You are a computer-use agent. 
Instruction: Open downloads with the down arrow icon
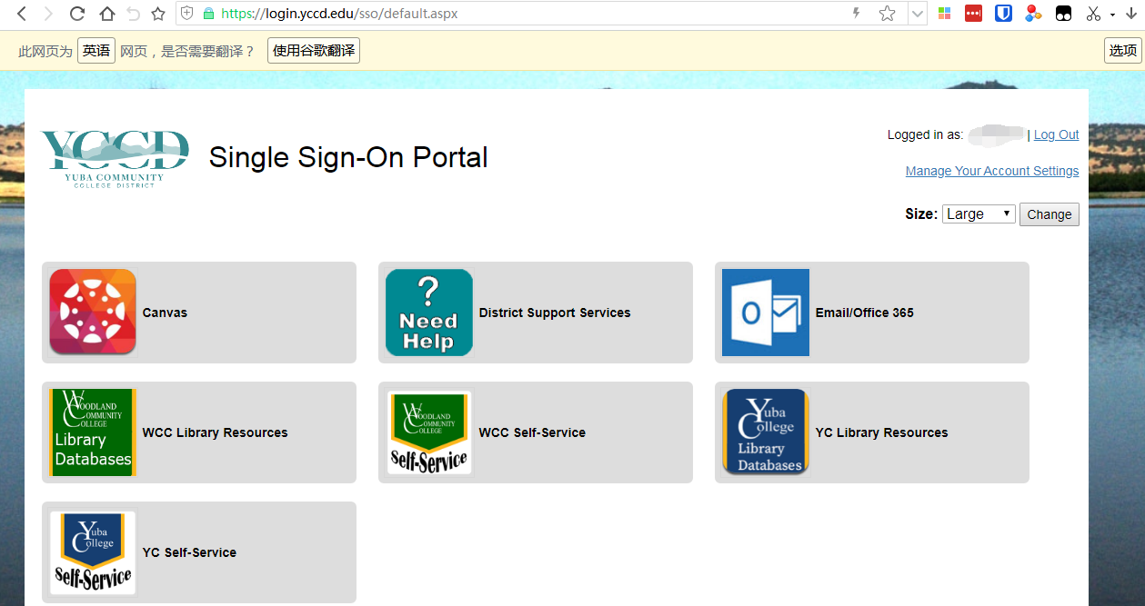tap(1130, 14)
